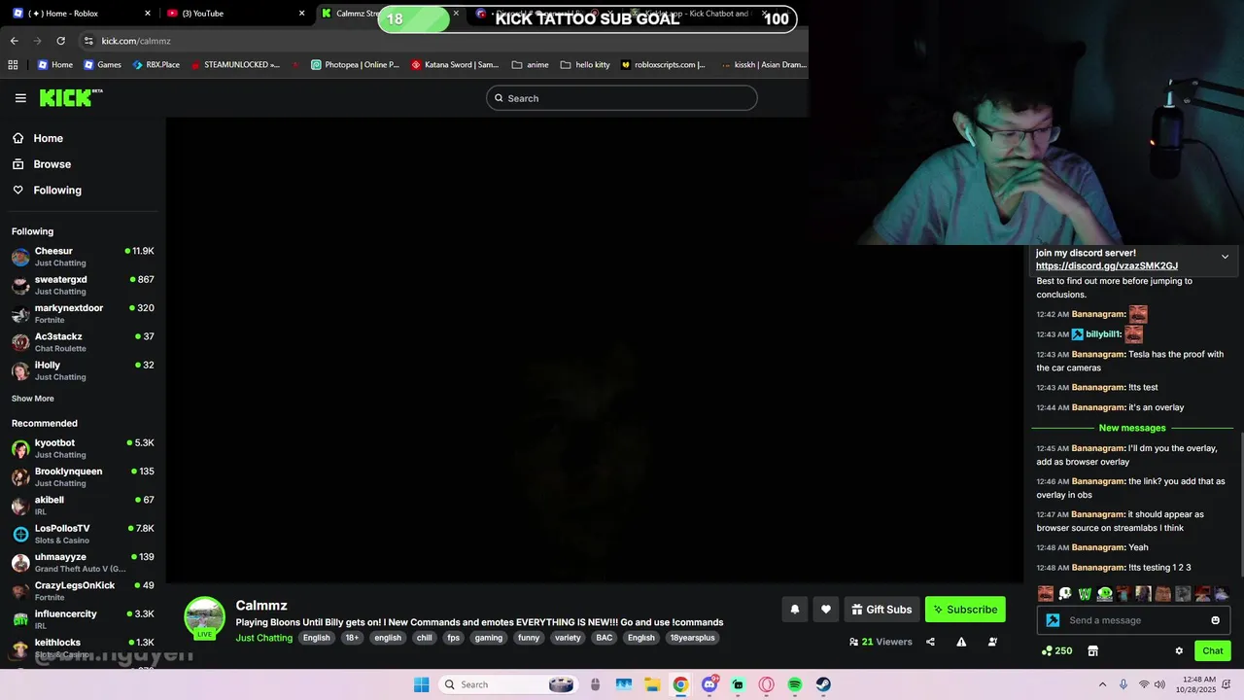This screenshot has width=1244, height=700.
Task: Open Cheesur's followed channel
Action: pyautogui.click(x=83, y=257)
